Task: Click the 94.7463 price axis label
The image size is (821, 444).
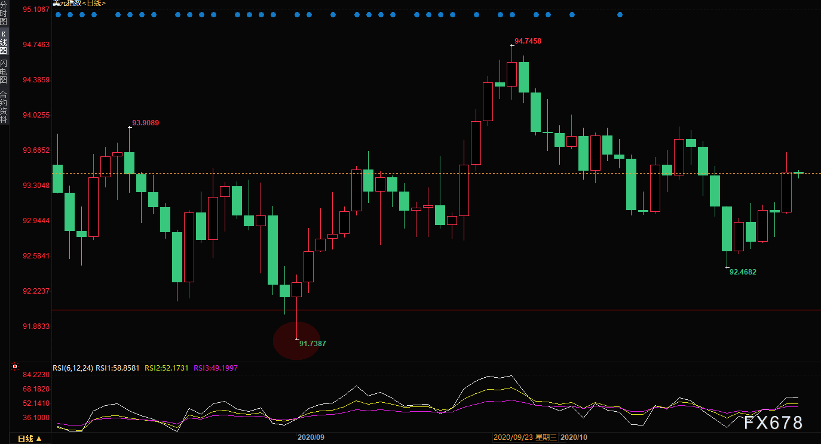Action: coord(36,44)
